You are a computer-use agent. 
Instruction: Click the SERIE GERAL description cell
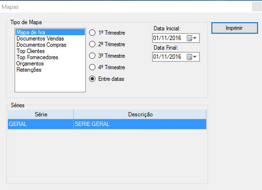140,124
